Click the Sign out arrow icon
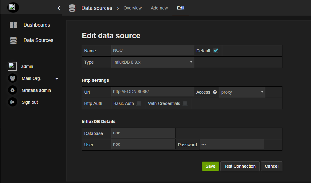Viewport: 311px width, 183px height. coord(13,102)
